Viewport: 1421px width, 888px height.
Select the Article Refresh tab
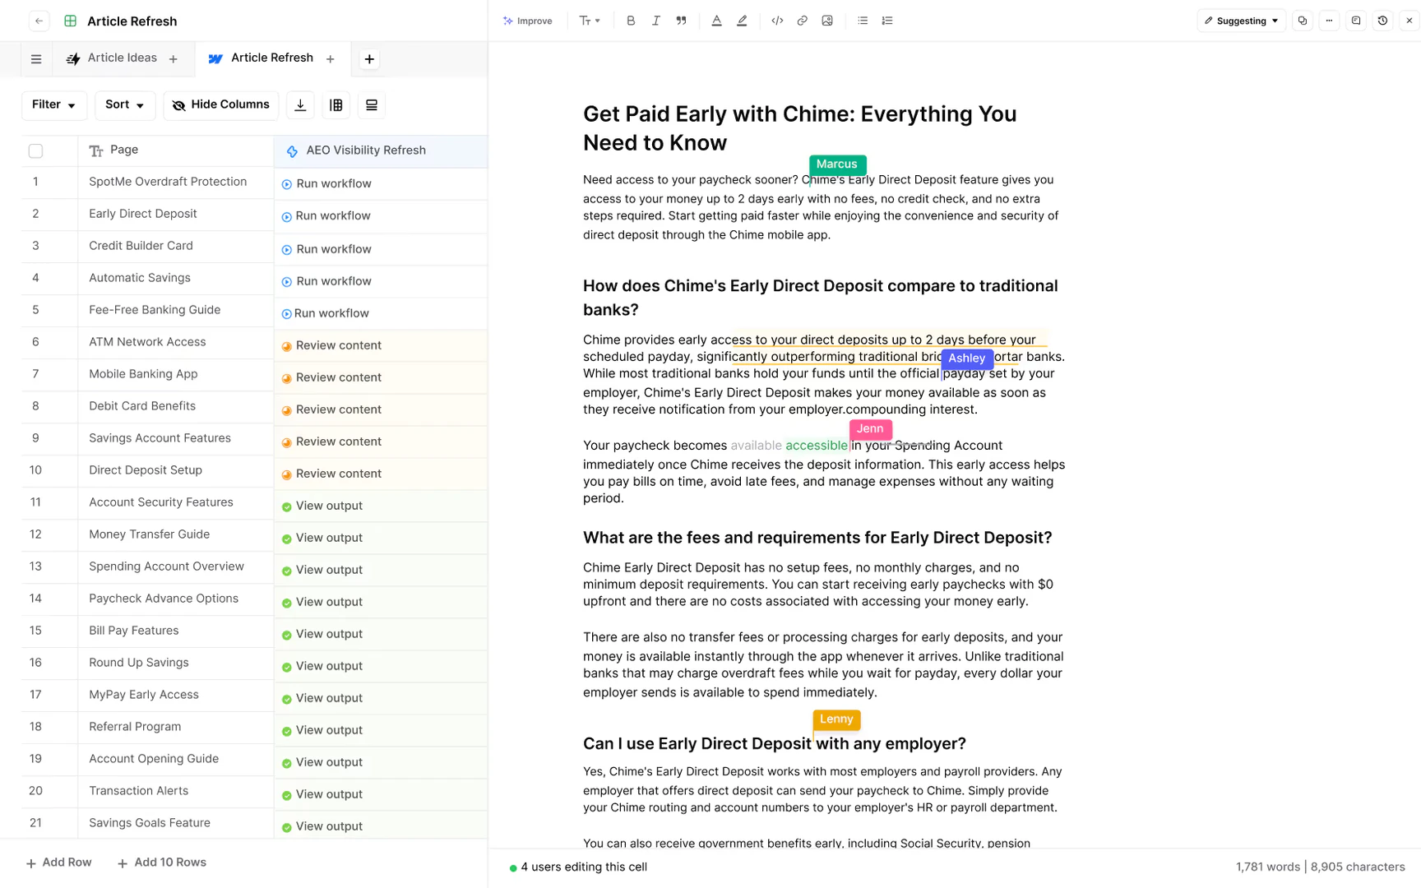[x=271, y=58]
